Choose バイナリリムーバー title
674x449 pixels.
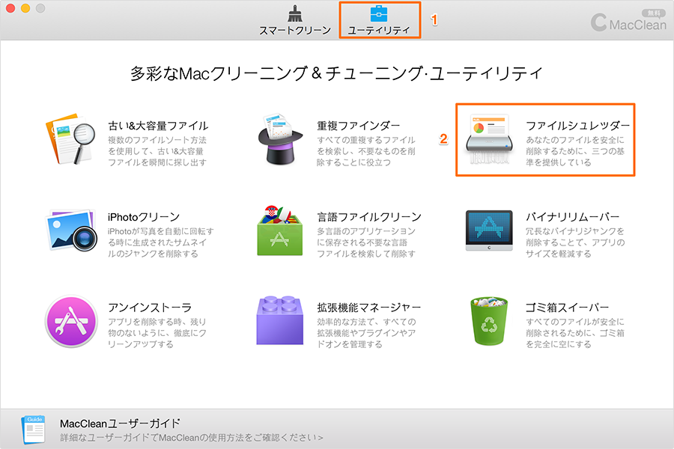573,217
